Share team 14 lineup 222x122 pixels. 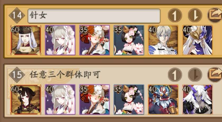215,15
